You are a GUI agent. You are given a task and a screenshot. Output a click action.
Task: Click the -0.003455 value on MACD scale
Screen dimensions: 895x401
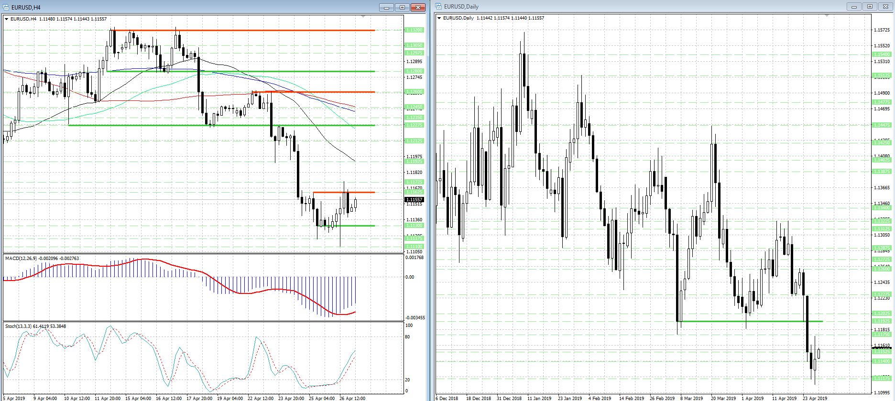coord(415,318)
